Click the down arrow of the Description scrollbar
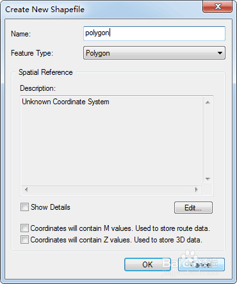The image size is (237, 284). [208, 179]
